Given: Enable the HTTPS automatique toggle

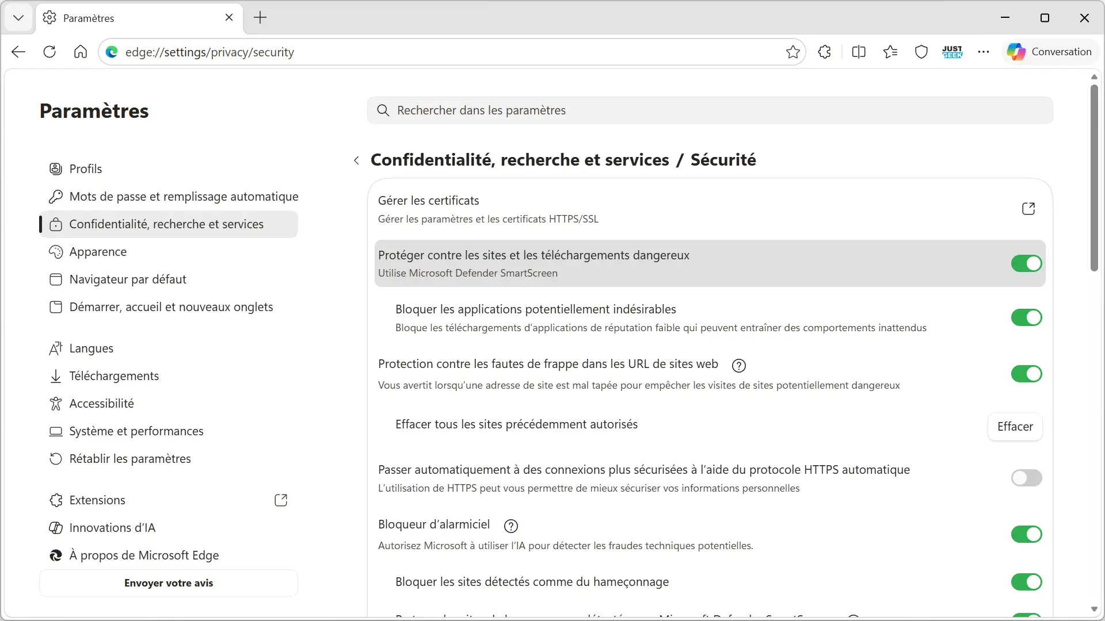Looking at the screenshot, I should click(1026, 478).
